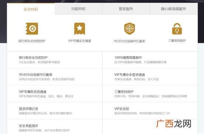Viewport: 204px width, 134px height.
Task: Click the 99.85%垃圾邮件拦截率 label under the shield icon
Action: click(x=129, y=41)
